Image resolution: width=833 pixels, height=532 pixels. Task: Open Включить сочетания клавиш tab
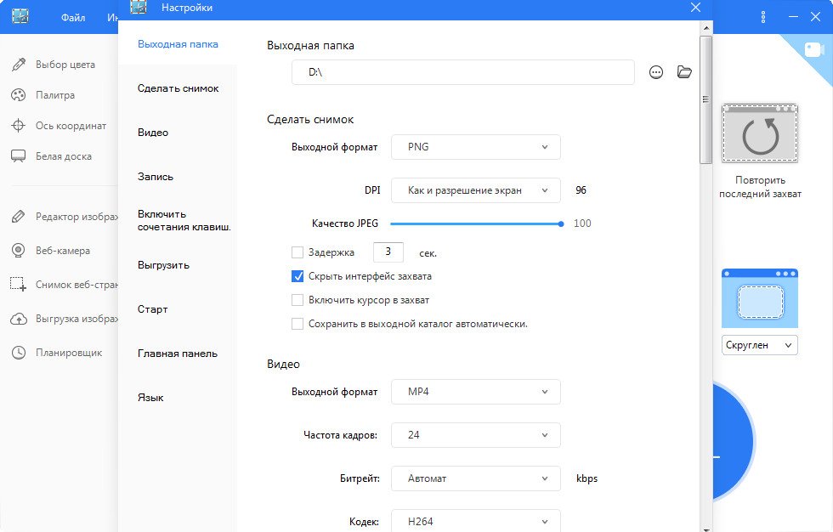(x=184, y=220)
